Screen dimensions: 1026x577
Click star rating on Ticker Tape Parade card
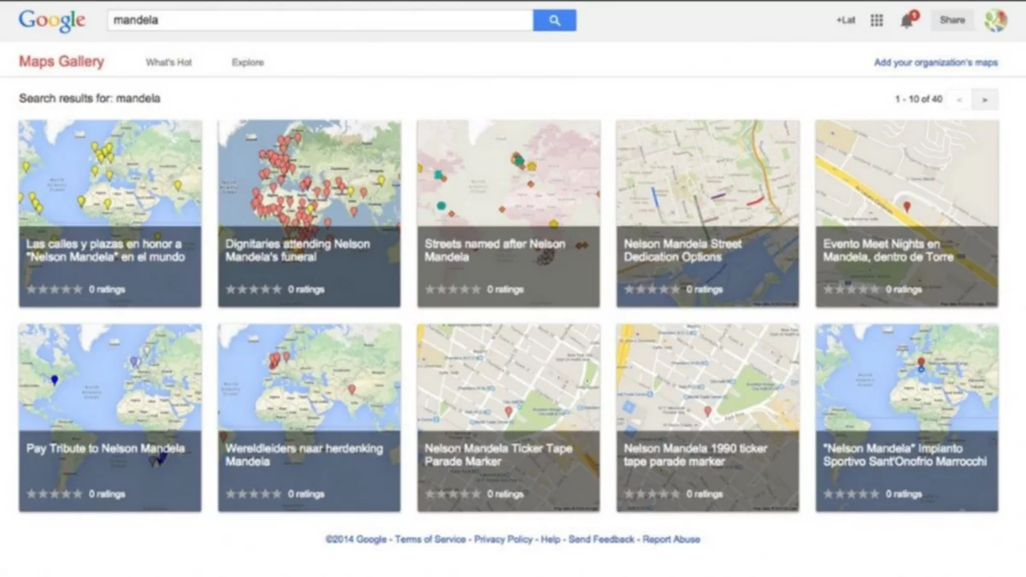pyautogui.click(x=453, y=494)
